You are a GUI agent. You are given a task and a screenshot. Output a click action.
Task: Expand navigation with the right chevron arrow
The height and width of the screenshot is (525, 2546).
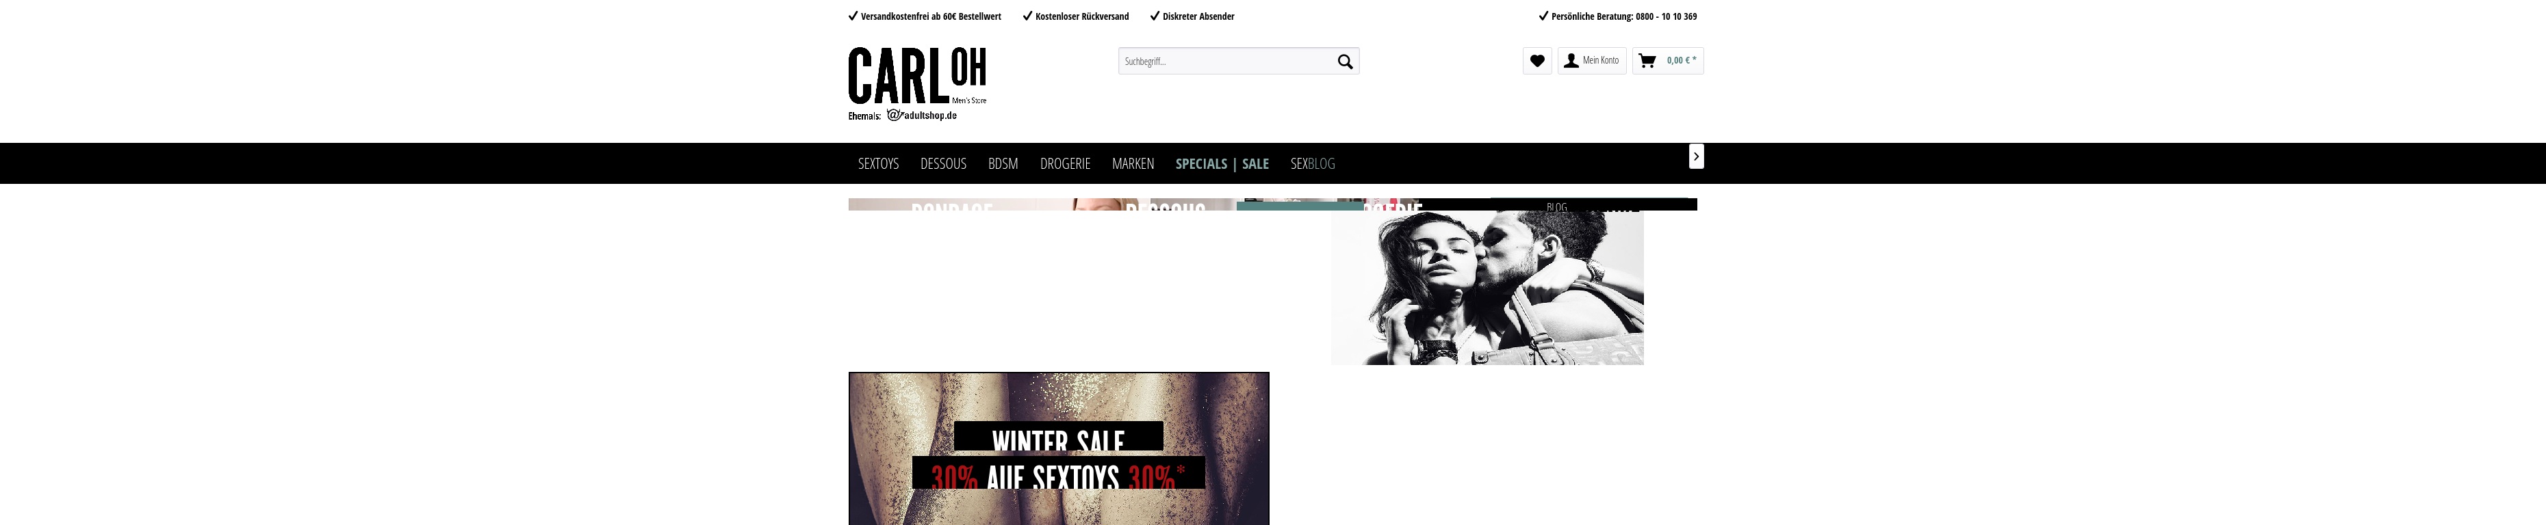1696,157
